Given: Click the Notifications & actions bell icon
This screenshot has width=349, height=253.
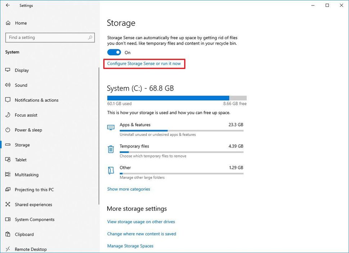Looking at the screenshot, I should click(8, 100).
